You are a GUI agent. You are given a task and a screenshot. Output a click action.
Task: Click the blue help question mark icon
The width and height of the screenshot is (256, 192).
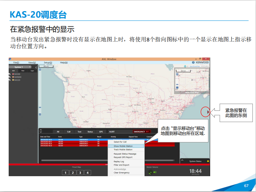click(194, 63)
